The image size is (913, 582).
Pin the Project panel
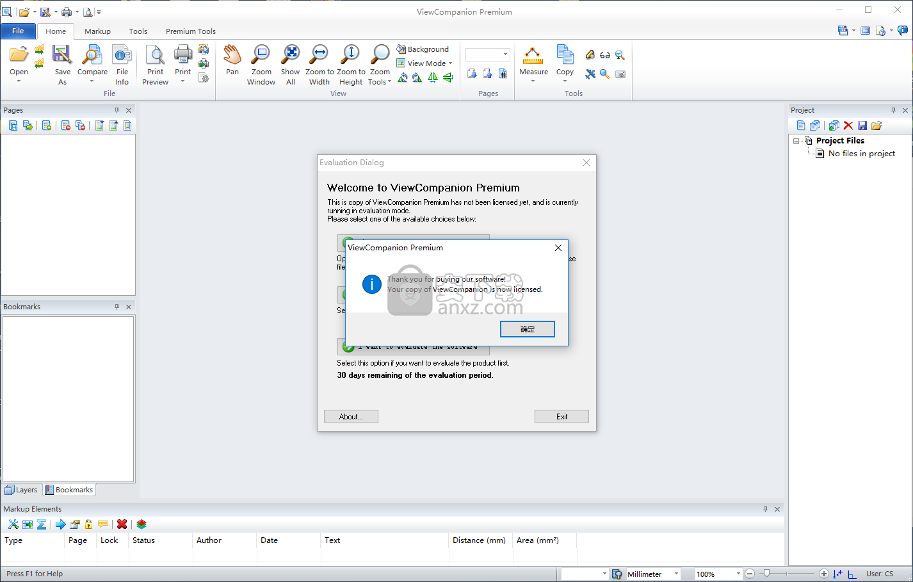[x=893, y=110]
